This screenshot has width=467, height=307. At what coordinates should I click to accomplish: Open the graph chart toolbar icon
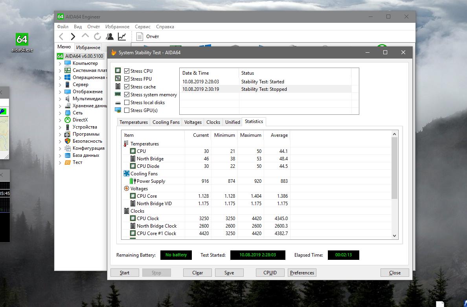coord(122,37)
